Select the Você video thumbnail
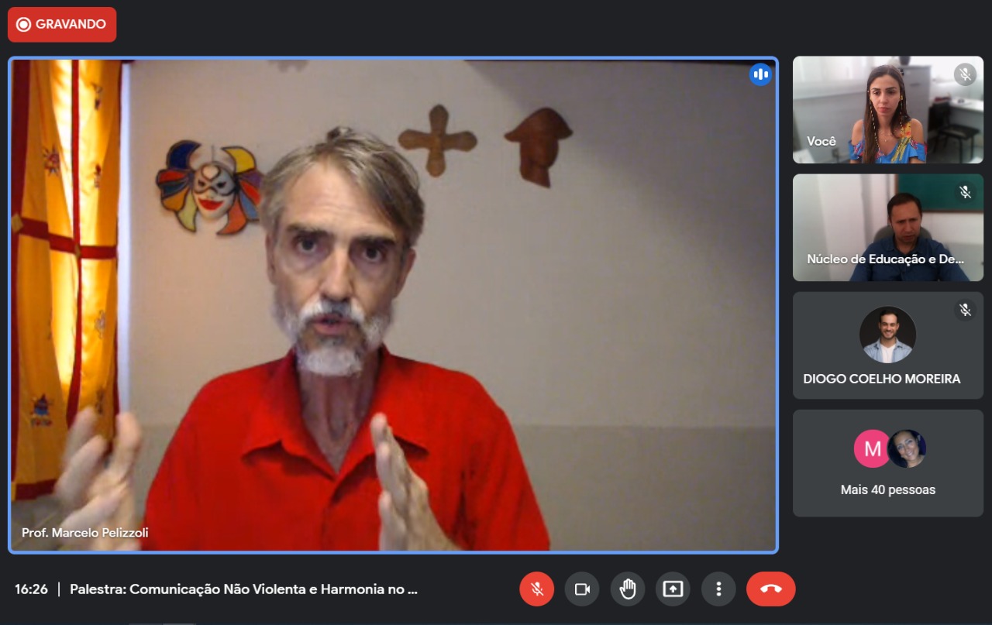Screen dimensions: 992x625 (887, 109)
